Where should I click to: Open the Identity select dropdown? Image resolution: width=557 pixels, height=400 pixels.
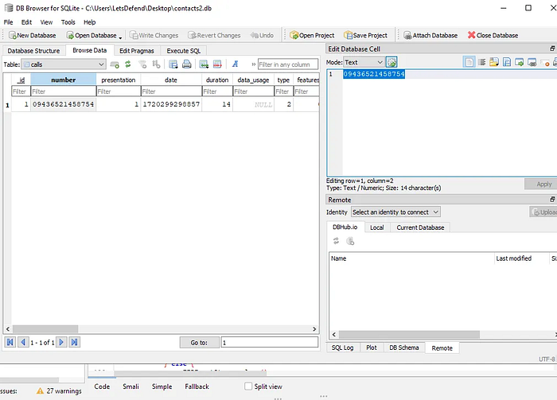tap(395, 212)
